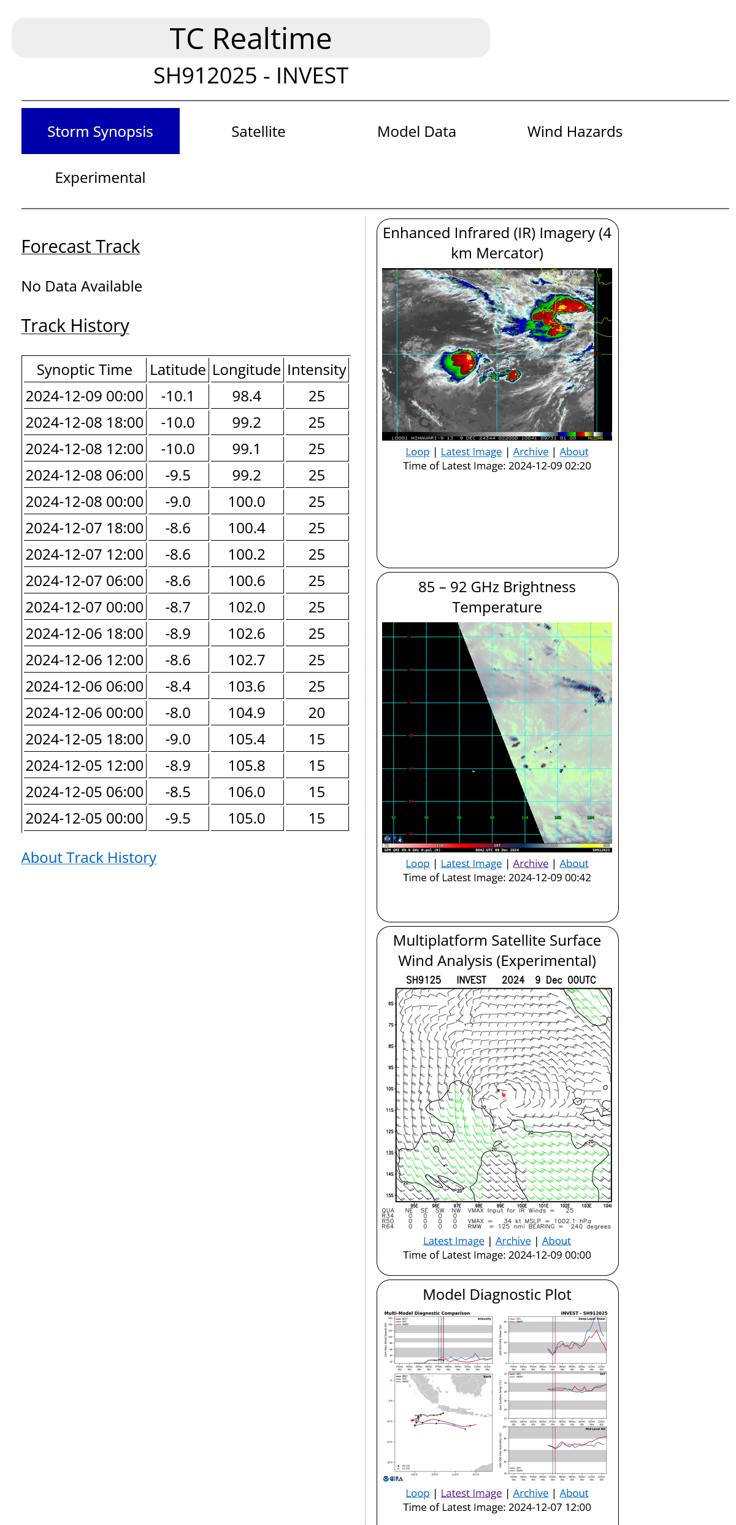The height and width of the screenshot is (1525, 736).
Task: Open Loop link under Infrared imagery
Action: [x=418, y=452]
